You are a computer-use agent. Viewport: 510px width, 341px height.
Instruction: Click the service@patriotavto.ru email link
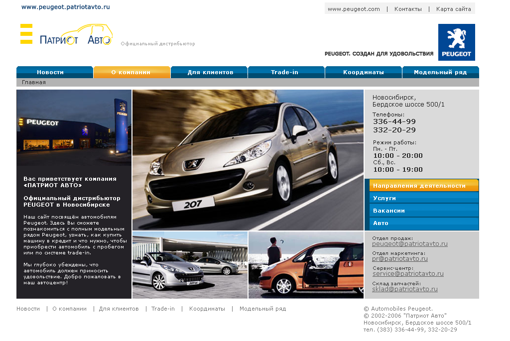408,274
